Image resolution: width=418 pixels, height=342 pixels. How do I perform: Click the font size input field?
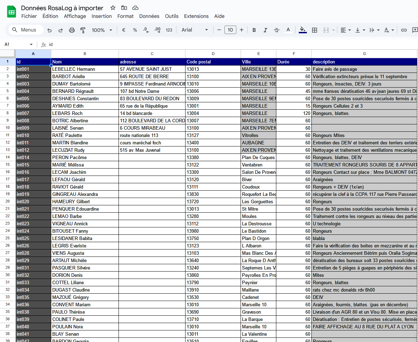pos(230,30)
